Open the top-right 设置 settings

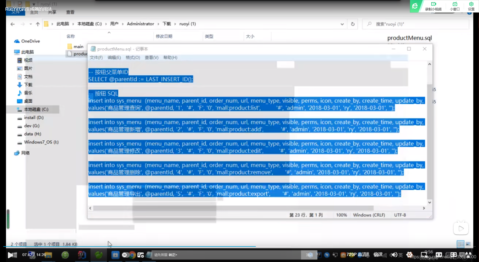coord(471,6)
